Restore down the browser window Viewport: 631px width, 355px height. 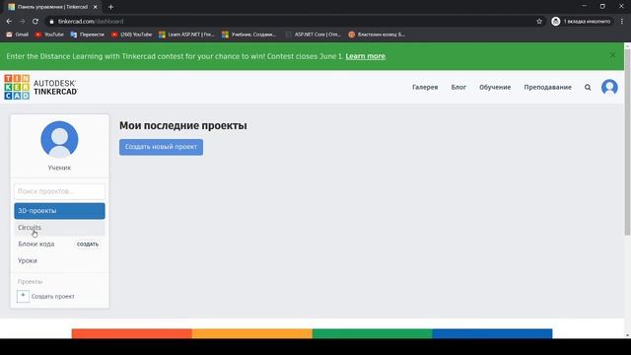click(x=602, y=7)
